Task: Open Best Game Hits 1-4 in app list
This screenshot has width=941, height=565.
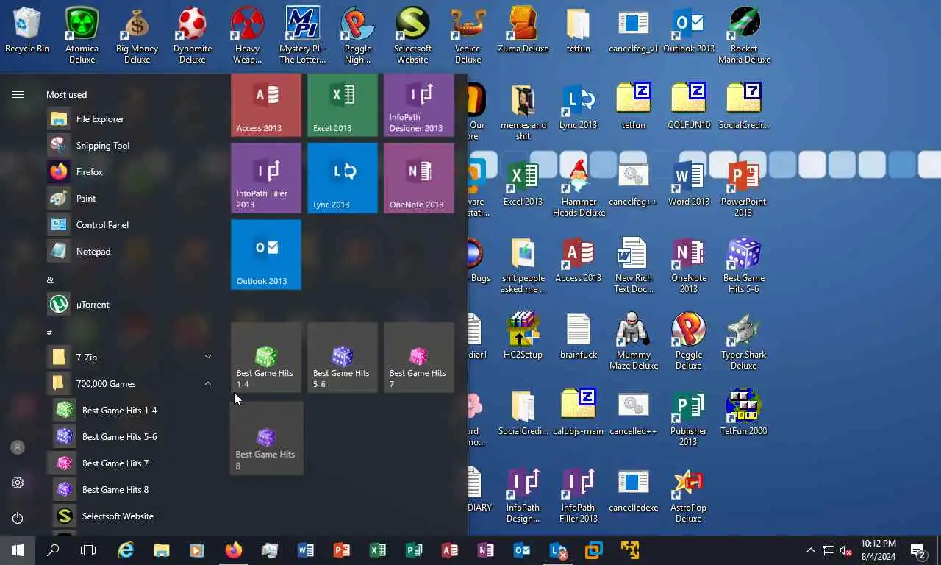Action: coord(132,411)
